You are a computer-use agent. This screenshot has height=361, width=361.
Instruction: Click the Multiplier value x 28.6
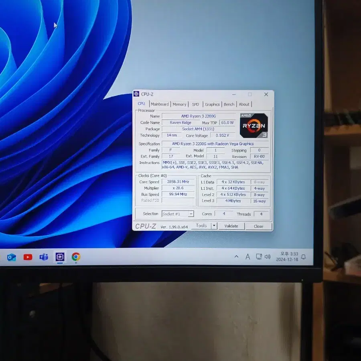pos(178,188)
